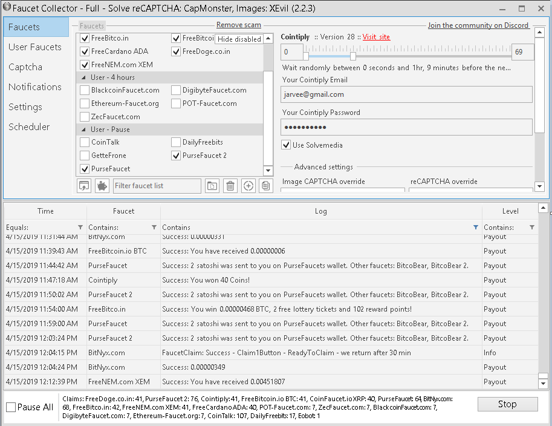
Task: Click settings panel scroll up arrow
Action: [540, 33]
